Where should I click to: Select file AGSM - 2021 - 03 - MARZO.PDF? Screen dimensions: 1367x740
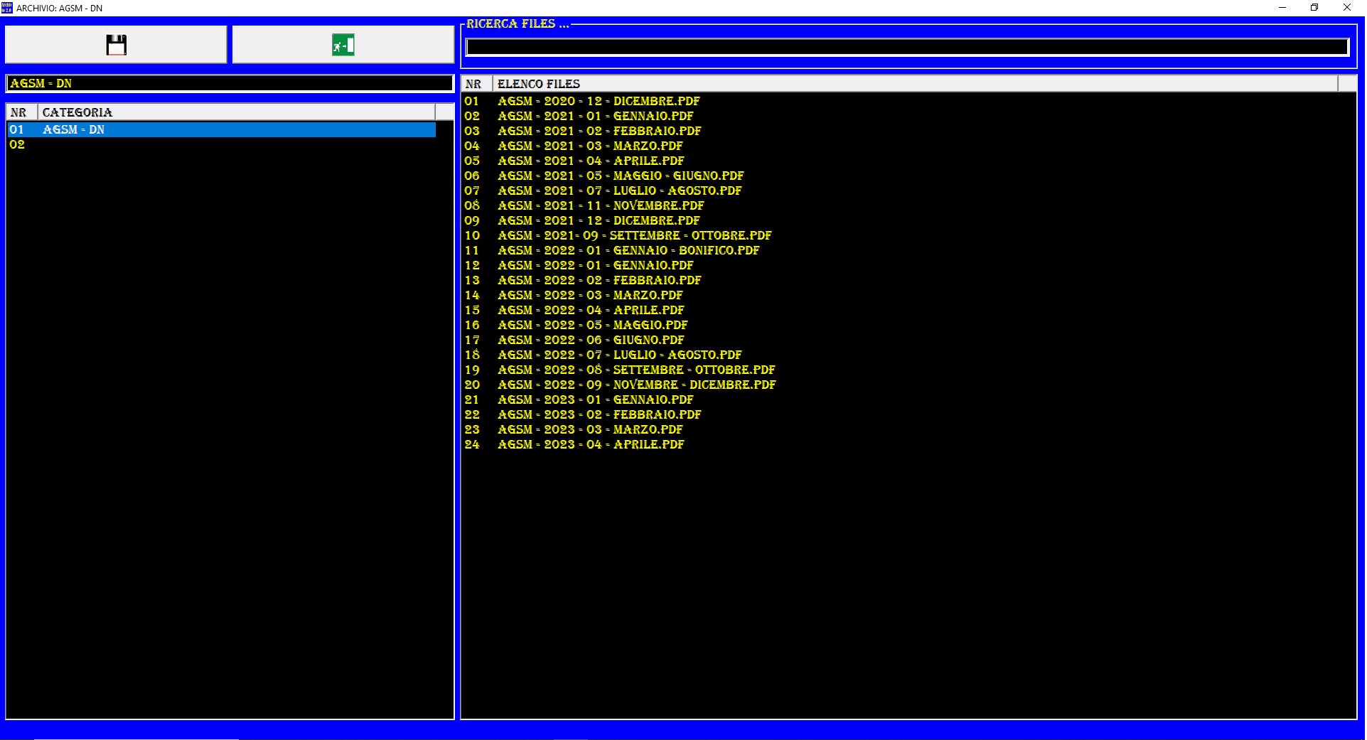click(590, 146)
